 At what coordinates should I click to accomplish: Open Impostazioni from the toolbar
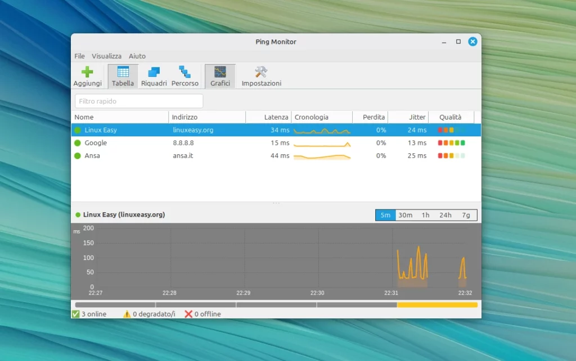pos(260,76)
